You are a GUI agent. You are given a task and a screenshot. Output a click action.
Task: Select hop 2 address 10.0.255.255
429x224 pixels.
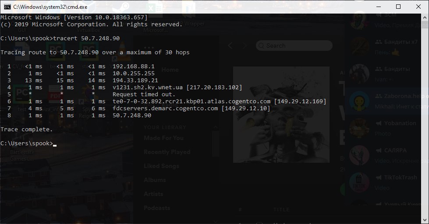click(134, 73)
